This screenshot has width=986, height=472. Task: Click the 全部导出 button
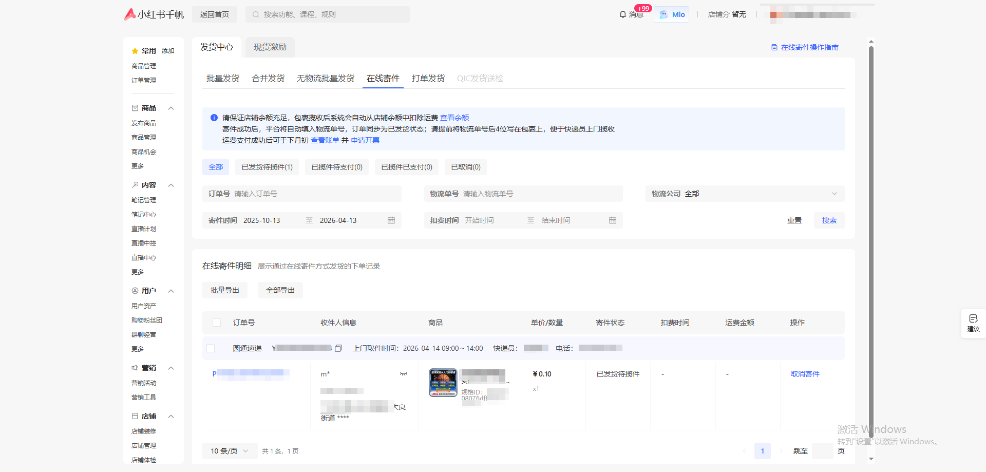pyautogui.click(x=280, y=290)
